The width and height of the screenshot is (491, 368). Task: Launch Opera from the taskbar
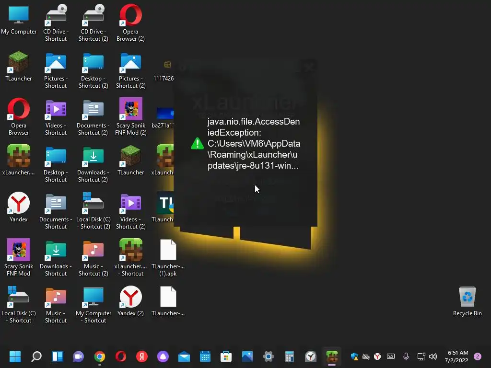pyautogui.click(x=120, y=356)
